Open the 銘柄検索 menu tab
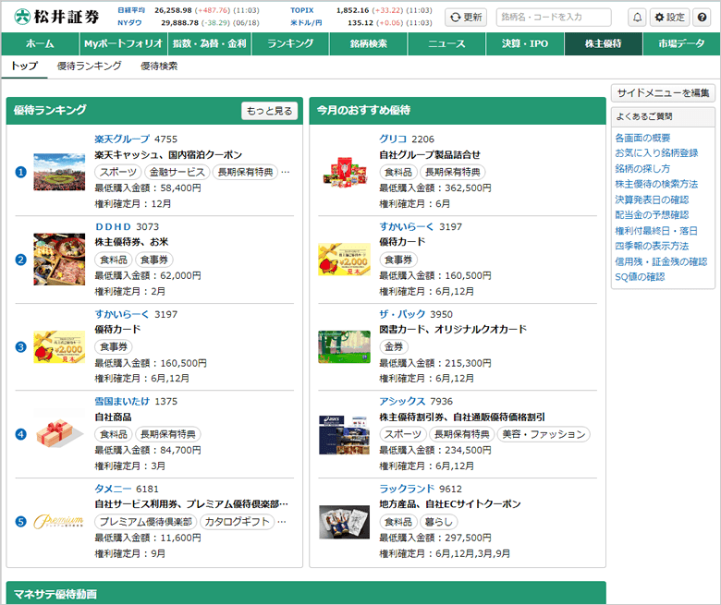This screenshot has height=605, width=721. click(368, 43)
